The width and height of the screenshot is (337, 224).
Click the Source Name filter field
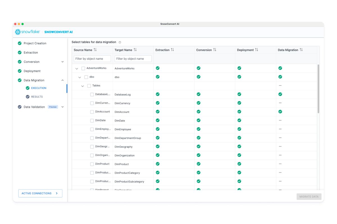(92, 59)
